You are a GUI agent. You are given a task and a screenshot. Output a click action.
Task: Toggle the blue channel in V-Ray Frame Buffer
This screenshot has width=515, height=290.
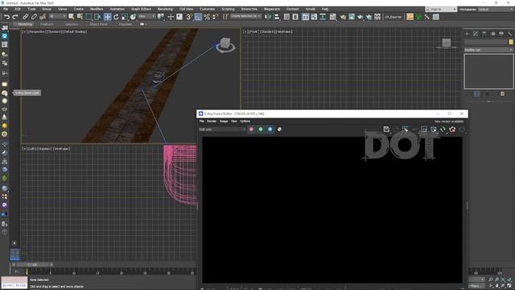[x=270, y=130]
